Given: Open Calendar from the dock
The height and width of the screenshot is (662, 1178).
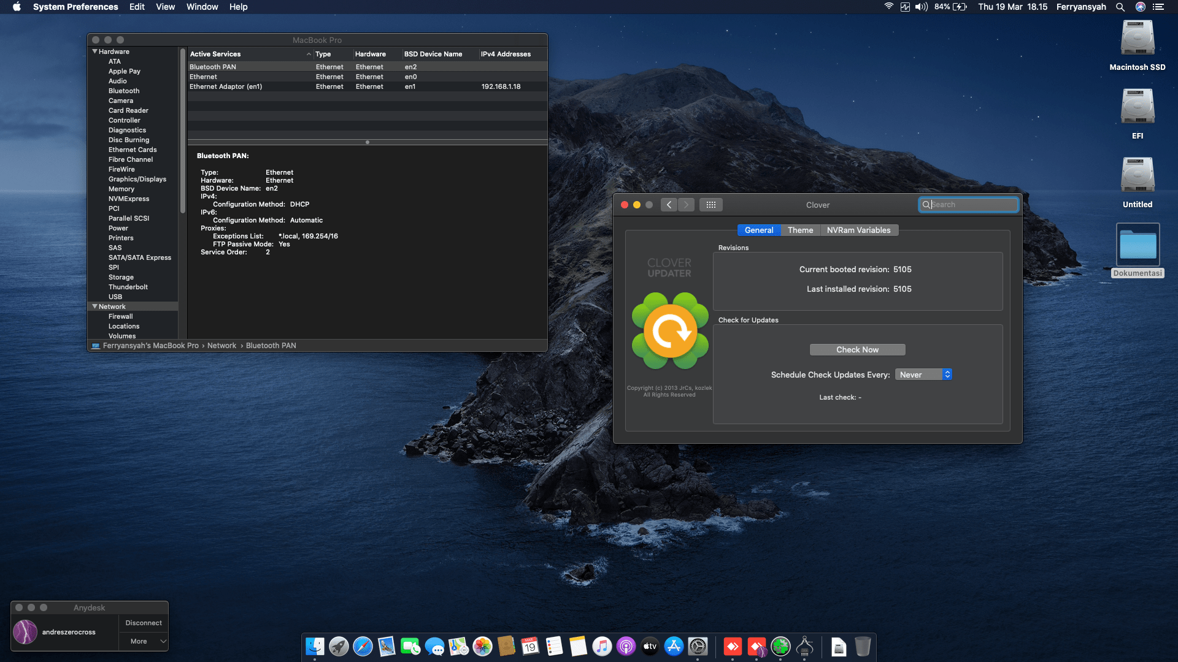Looking at the screenshot, I should pyautogui.click(x=530, y=646).
